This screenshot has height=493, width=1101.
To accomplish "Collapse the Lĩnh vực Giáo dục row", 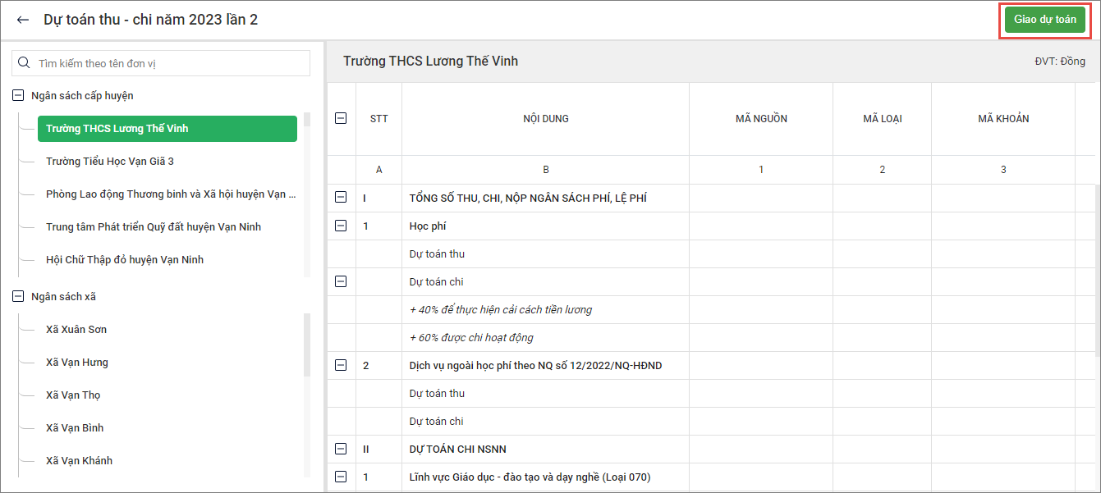I will [342, 477].
